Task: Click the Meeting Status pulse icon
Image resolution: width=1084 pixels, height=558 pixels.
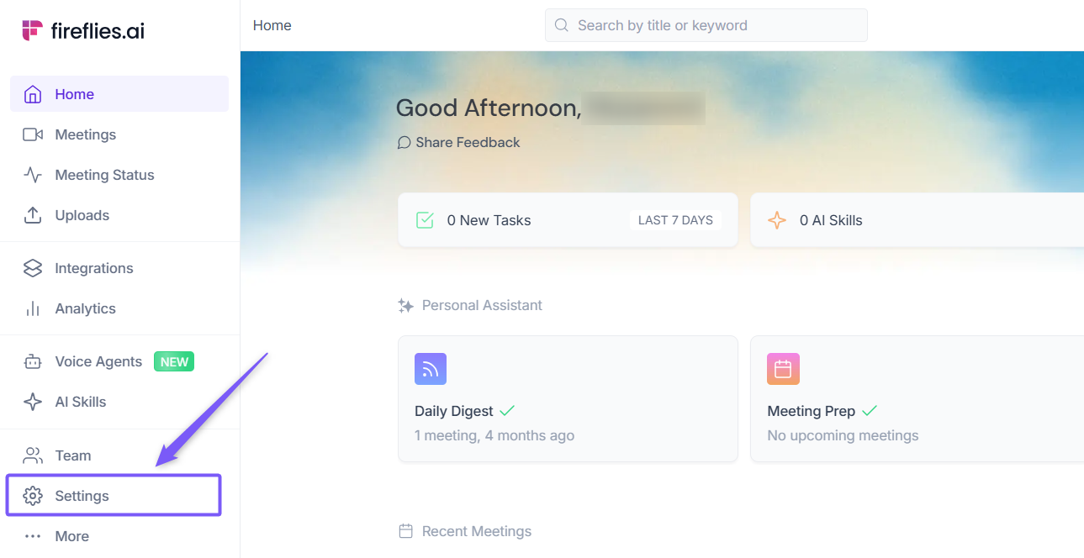Action: point(33,175)
